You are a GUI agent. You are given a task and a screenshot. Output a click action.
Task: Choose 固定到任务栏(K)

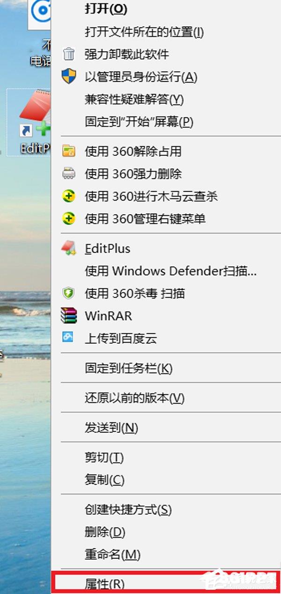129,368
